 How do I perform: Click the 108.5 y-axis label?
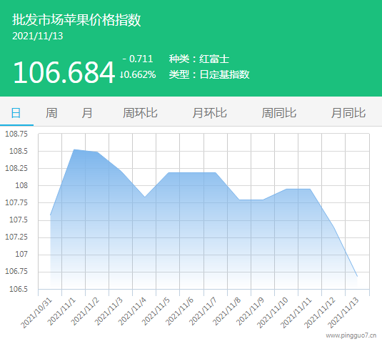point(19,151)
